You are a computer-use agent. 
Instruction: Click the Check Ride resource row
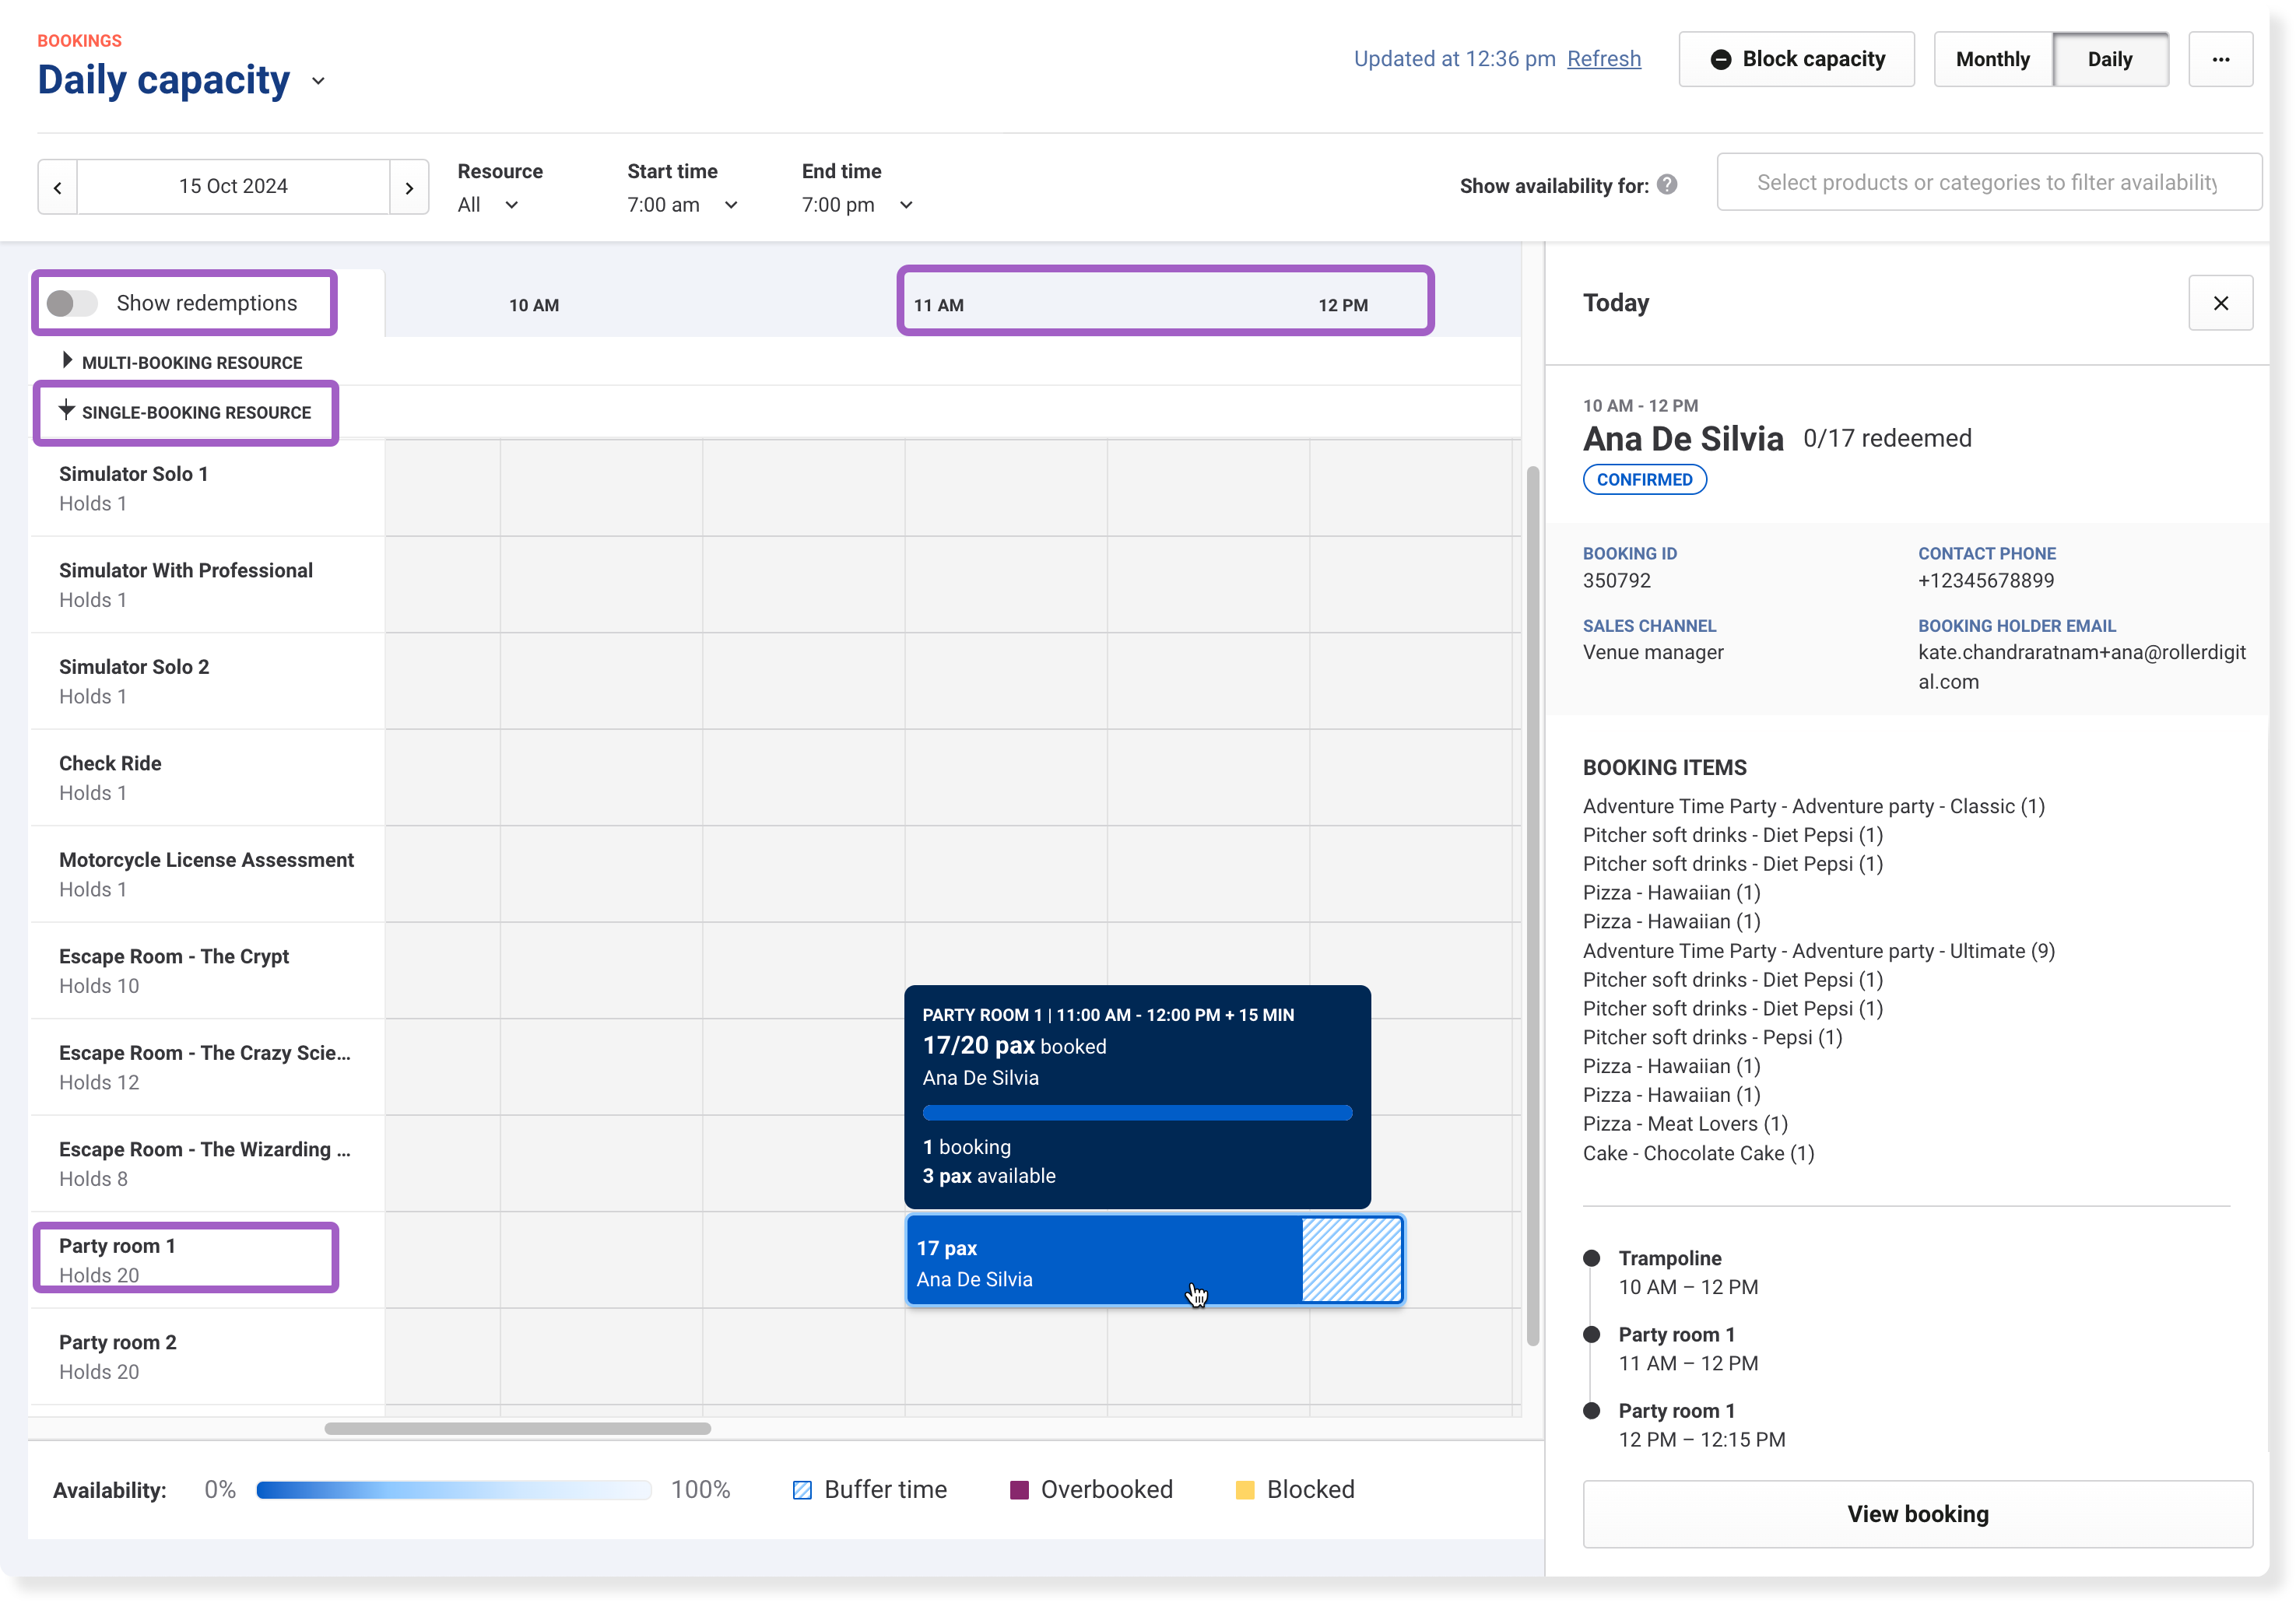click(x=208, y=778)
